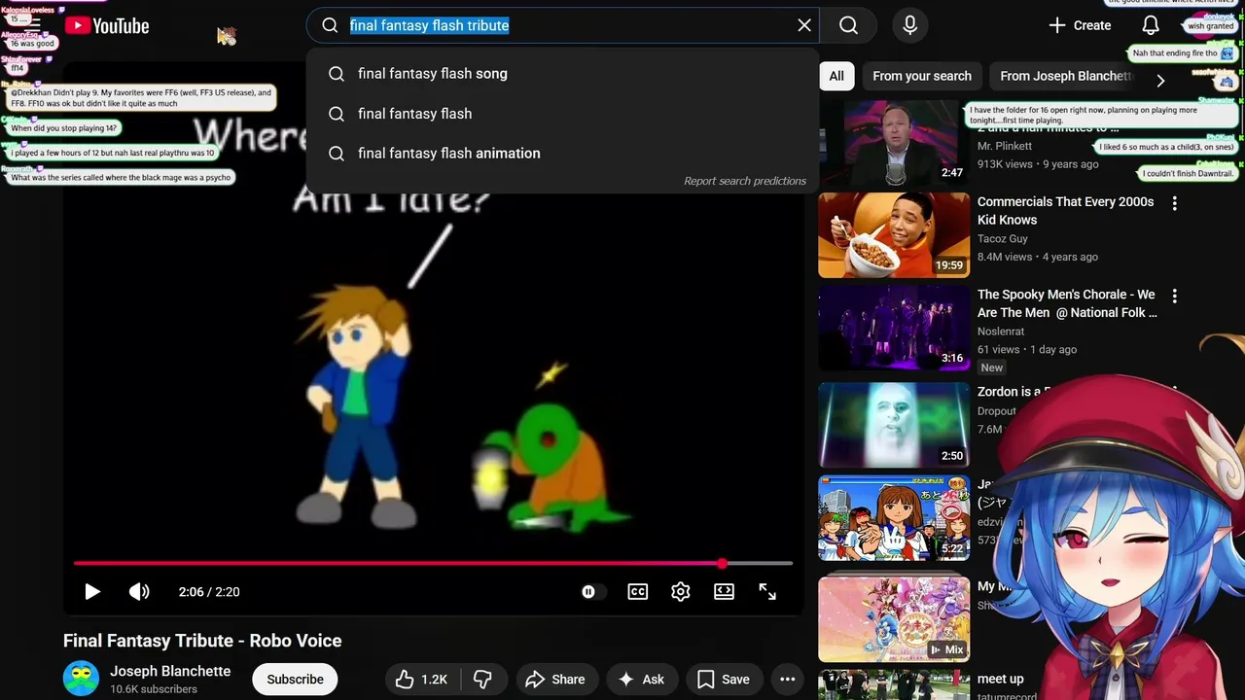
Task: Open the player settings gear
Action: point(681,591)
